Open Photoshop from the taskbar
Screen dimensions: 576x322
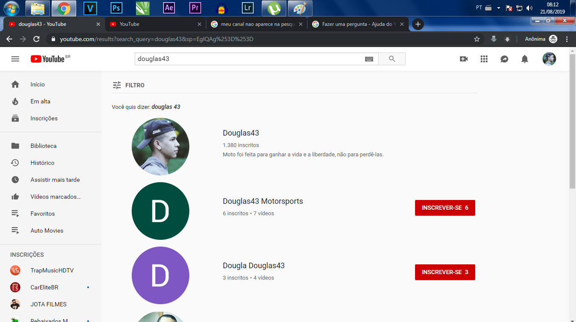(116, 8)
